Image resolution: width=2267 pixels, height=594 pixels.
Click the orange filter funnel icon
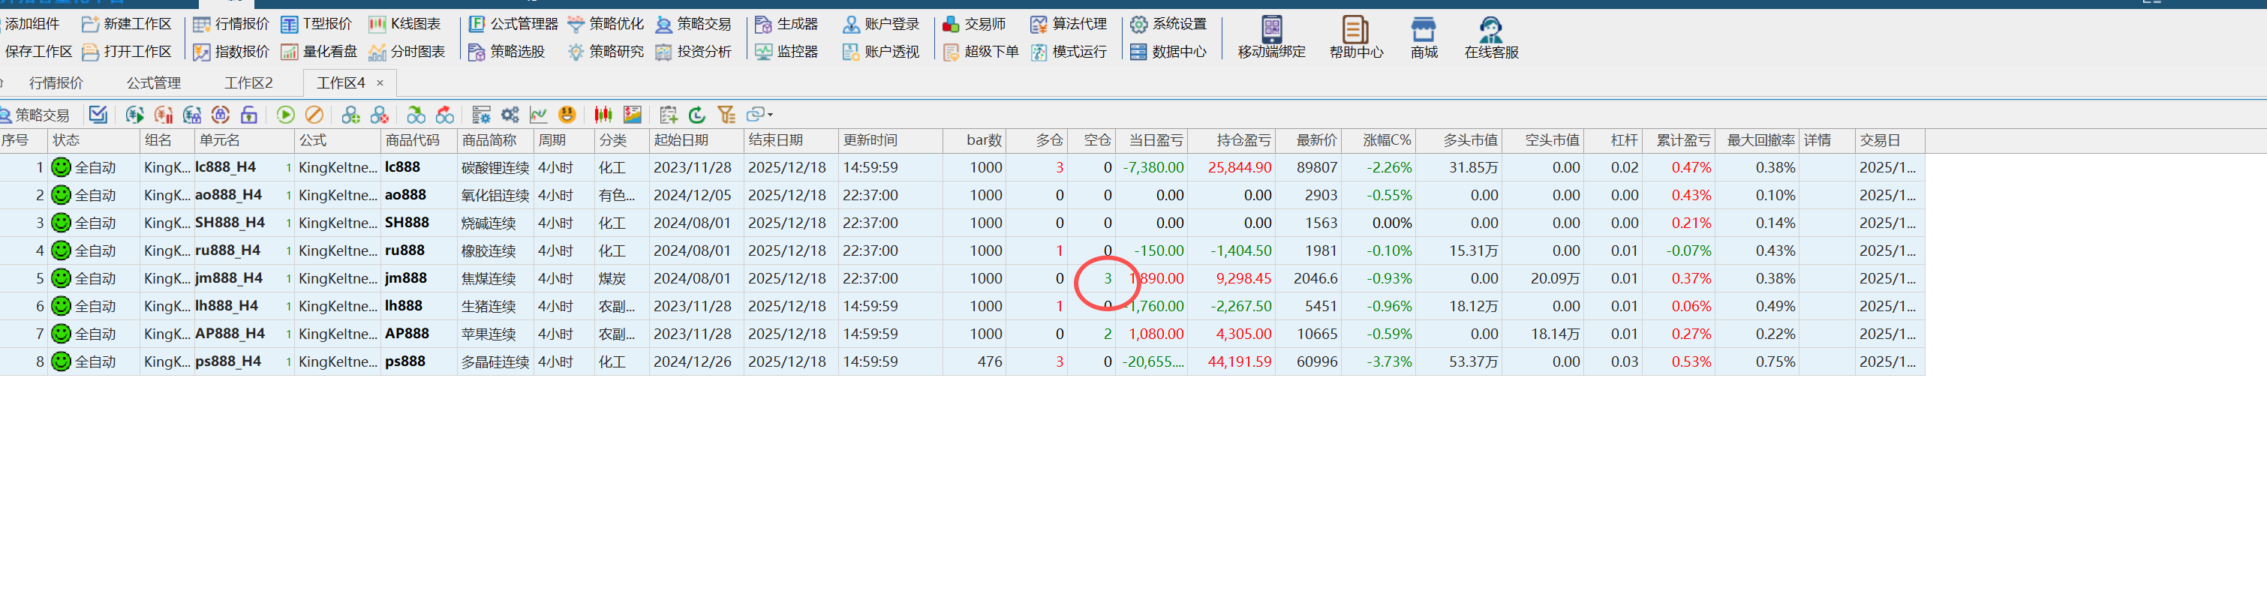[726, 115]
